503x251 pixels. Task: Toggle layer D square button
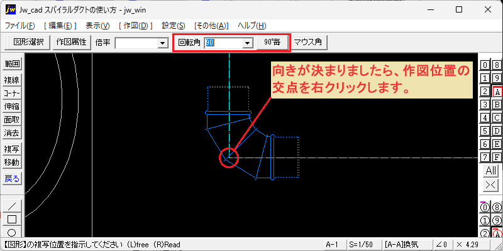click(x=497, y=131)
